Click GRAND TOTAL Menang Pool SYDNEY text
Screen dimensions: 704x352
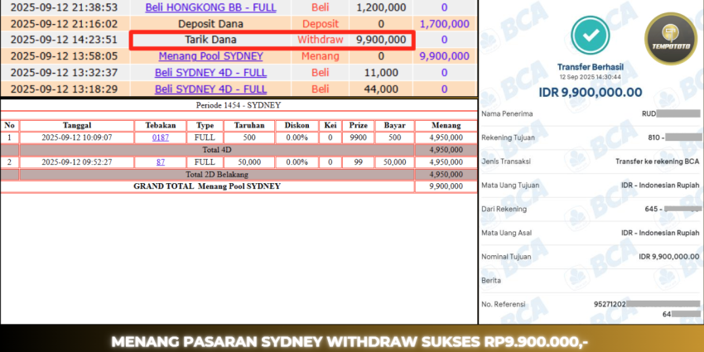coord(207,186)
